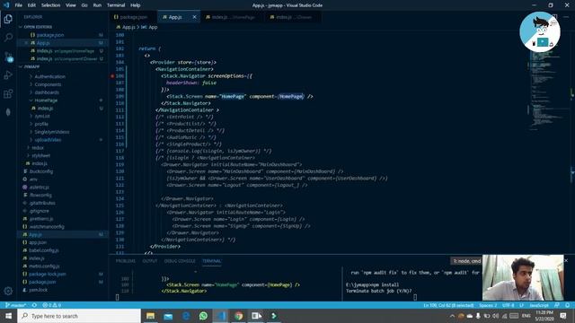This screenshot has height=323, width=575.
Task: Click the feedback icon in status bar
Action: point(557,305)
